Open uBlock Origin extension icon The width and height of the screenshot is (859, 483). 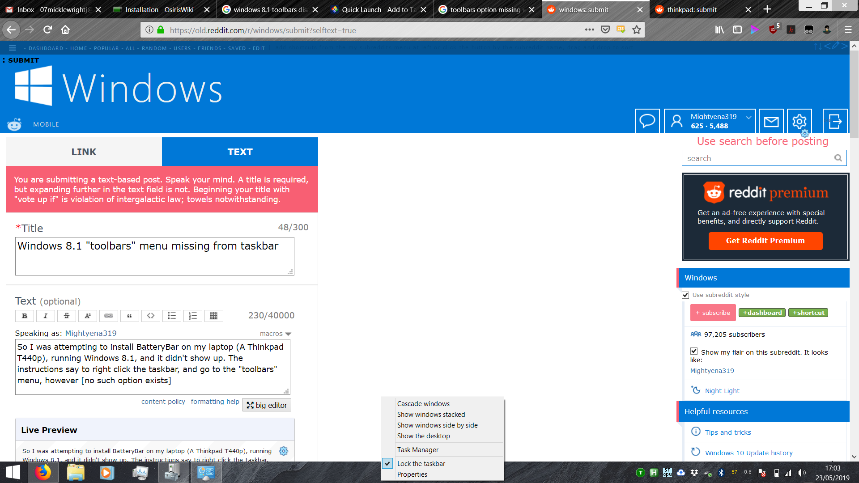pos(774,30)
